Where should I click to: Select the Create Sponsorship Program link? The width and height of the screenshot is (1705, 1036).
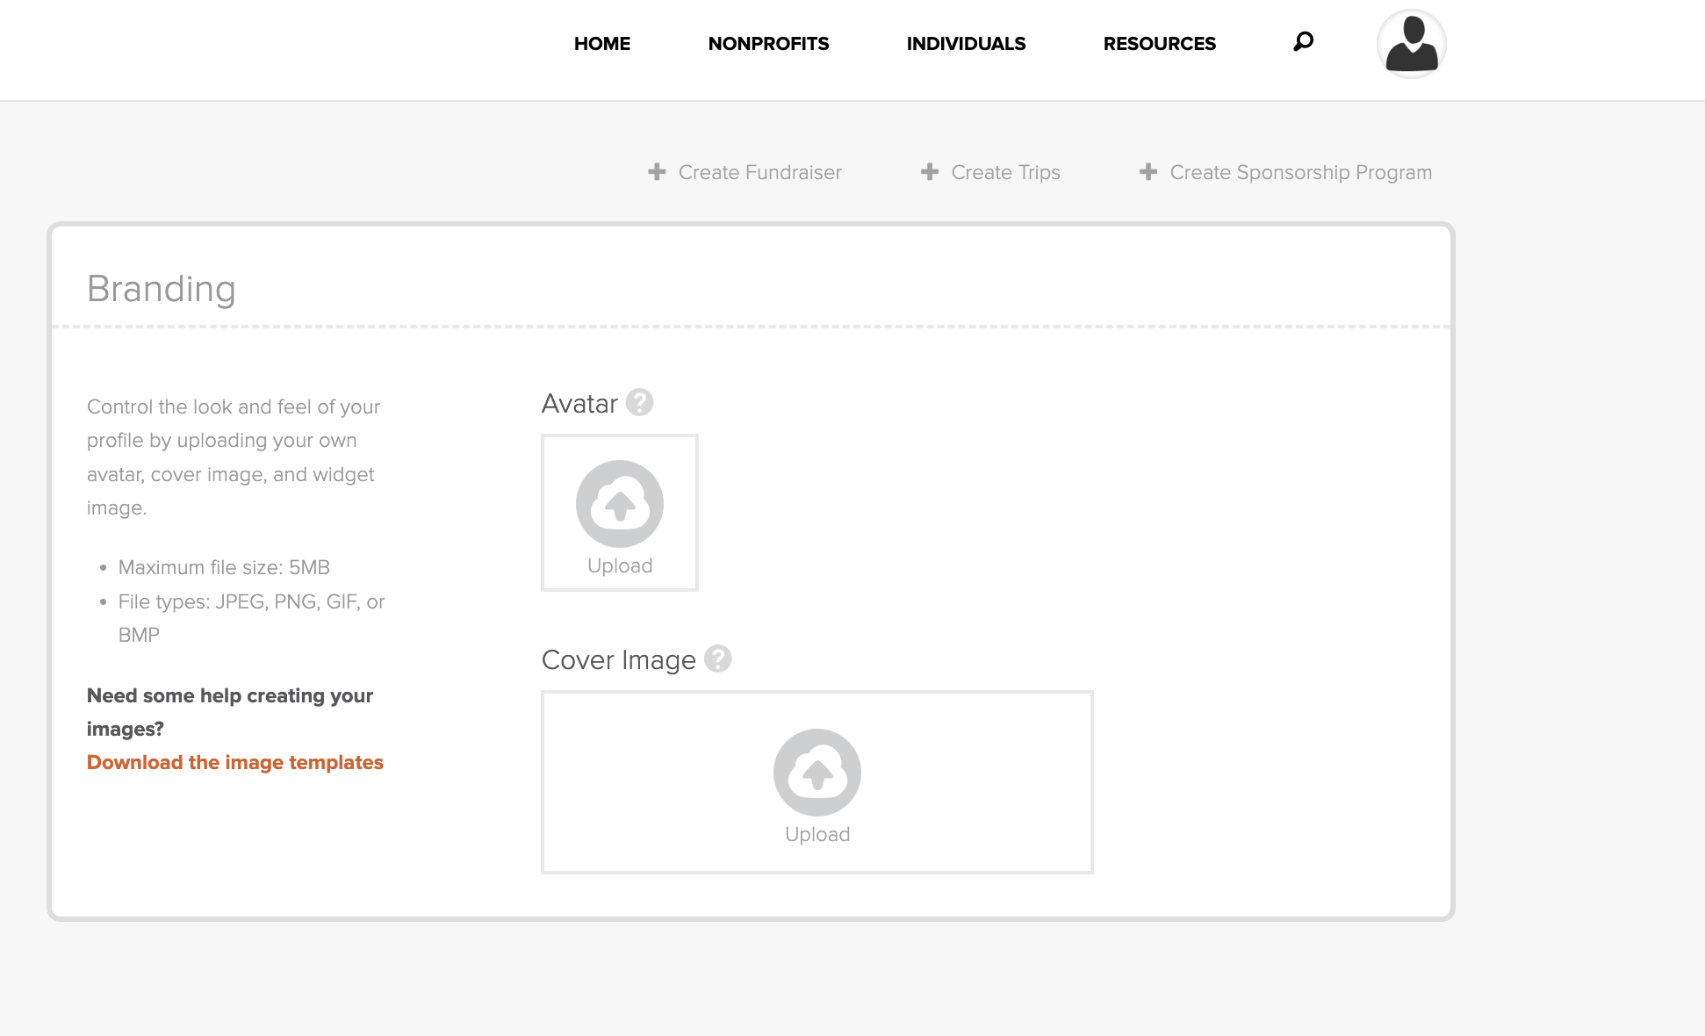pos(1300,172)
